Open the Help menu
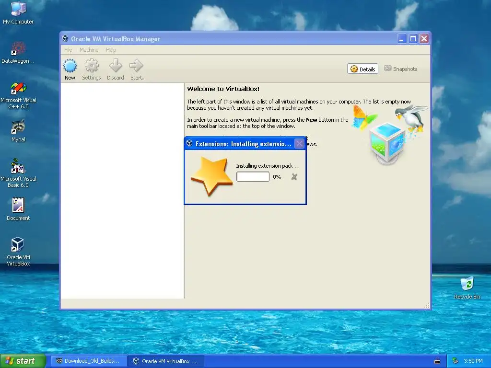491x368 pixels. (111, 50)
